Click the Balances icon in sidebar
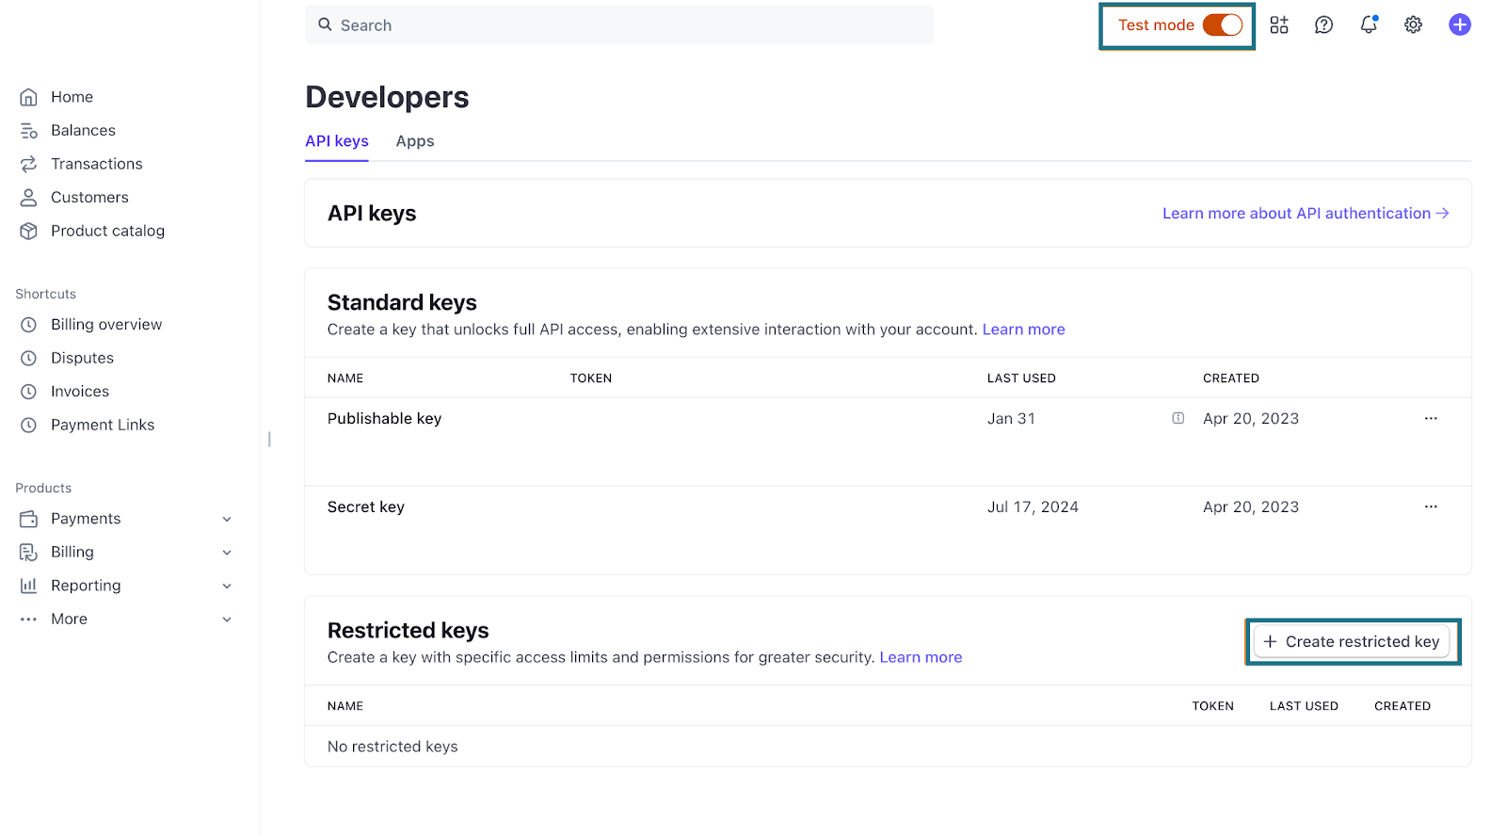 [29, 131]
